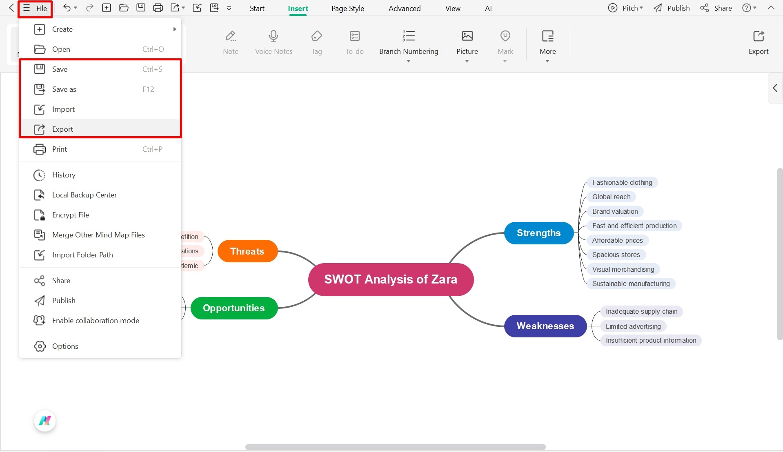Click the New file plus icon in toolbar
The image size is (783, 452).
[x=107, y=8]
